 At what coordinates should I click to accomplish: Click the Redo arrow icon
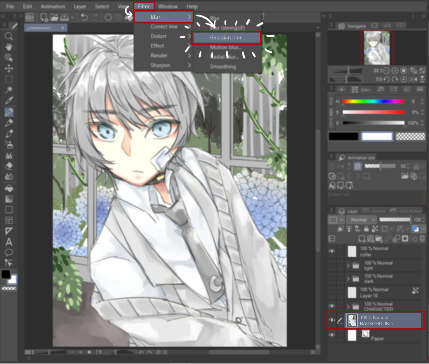tap(95, 17)
